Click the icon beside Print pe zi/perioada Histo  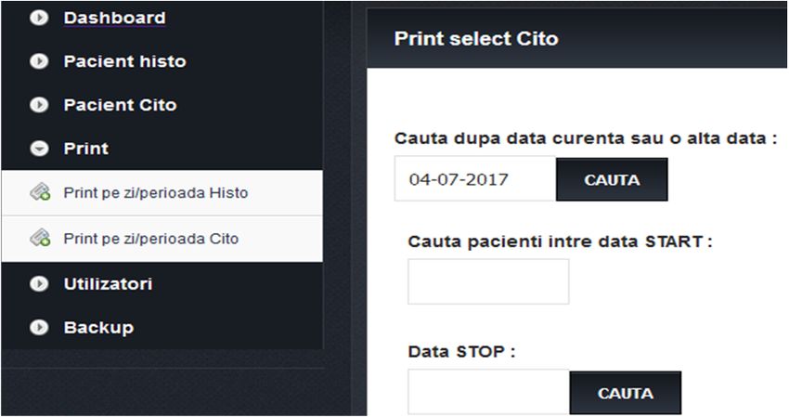40,193
